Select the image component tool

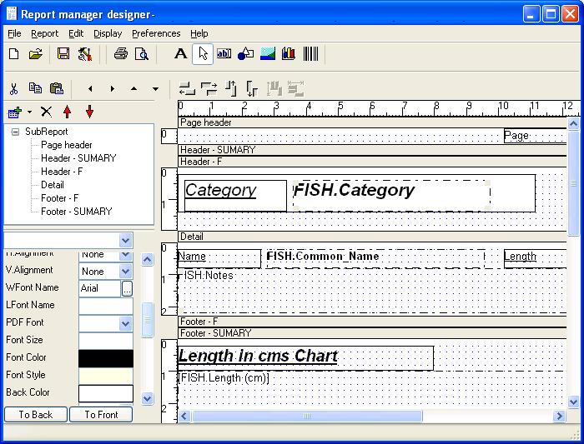pos(267,54)
